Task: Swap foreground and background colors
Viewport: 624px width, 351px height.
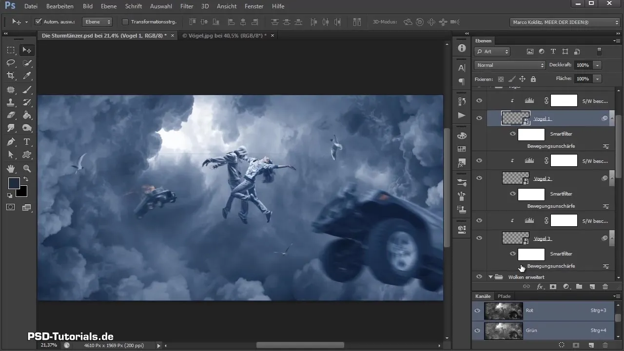Action: point(25,179)
